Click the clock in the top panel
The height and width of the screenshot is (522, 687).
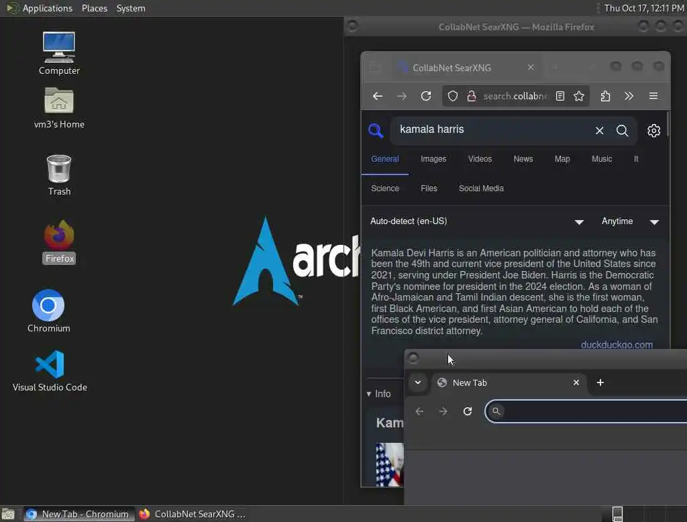(643, 8)
